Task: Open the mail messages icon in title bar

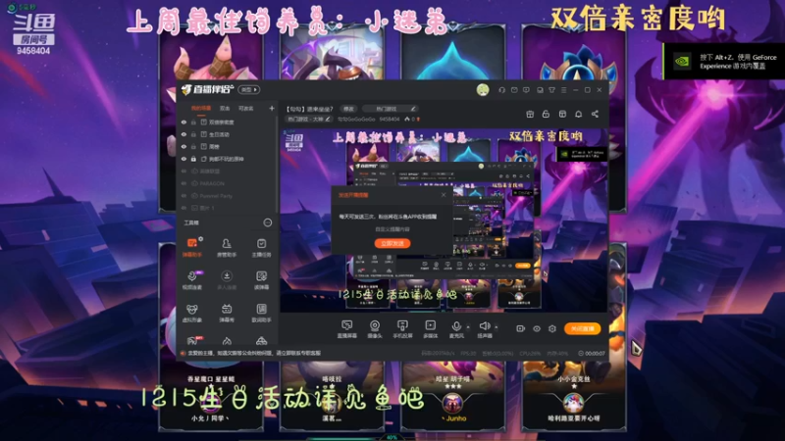Action: click(514, 90)
